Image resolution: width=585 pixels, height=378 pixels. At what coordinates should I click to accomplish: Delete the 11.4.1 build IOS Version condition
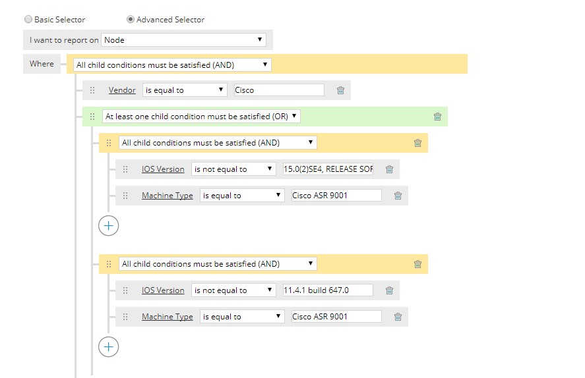tap(389, 290)
